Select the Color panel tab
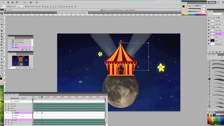 [184, 3]
